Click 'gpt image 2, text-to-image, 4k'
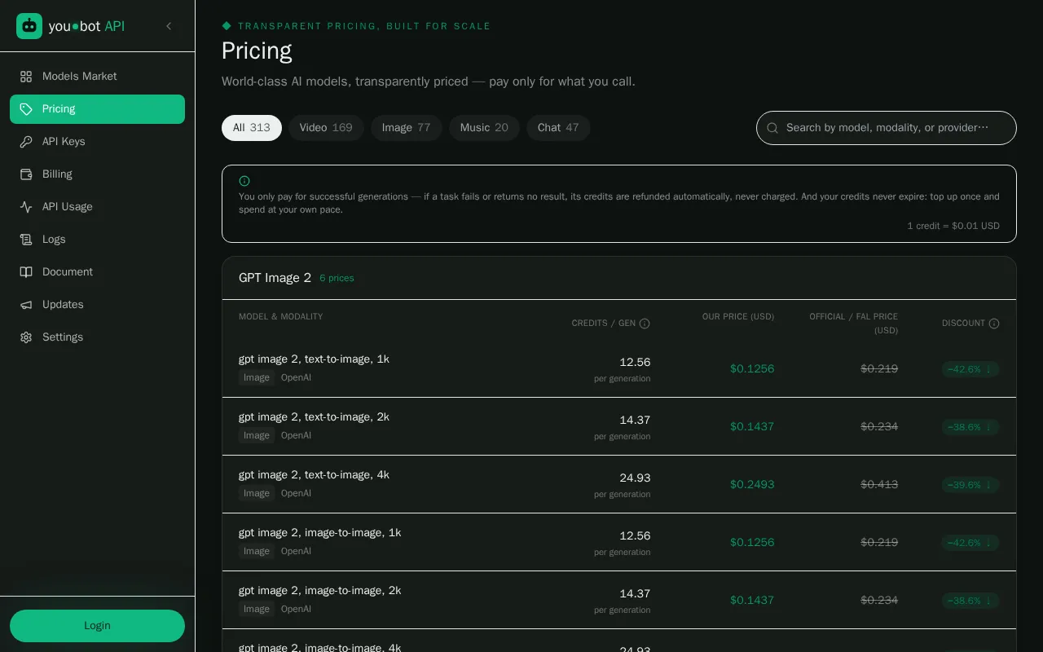This screenshot has height=652, width=1043. coord(314,474)
